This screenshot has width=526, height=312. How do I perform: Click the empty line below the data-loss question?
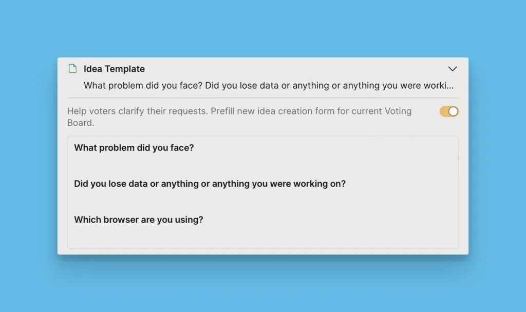205,201
